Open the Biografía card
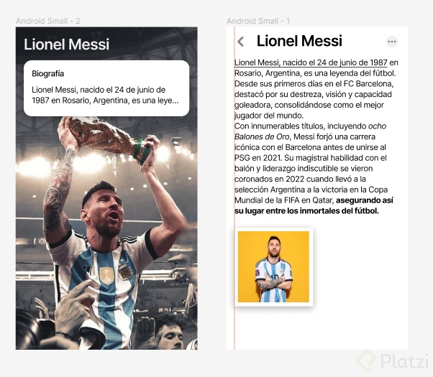 click(x=106, y=88)
